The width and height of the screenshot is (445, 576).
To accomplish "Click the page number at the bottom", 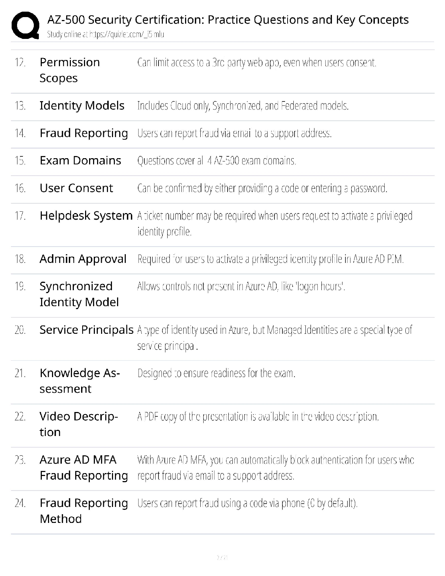I will point(222,557).
